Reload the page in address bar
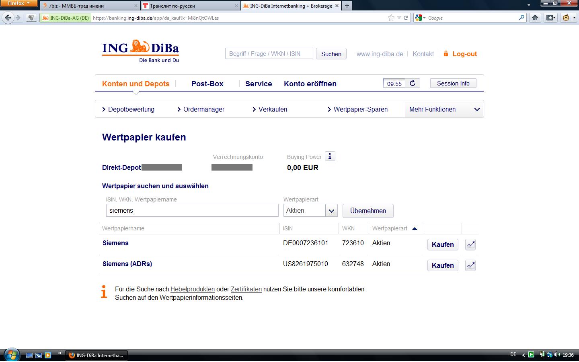Screen dimensions: 579x362 click(406, 18)
